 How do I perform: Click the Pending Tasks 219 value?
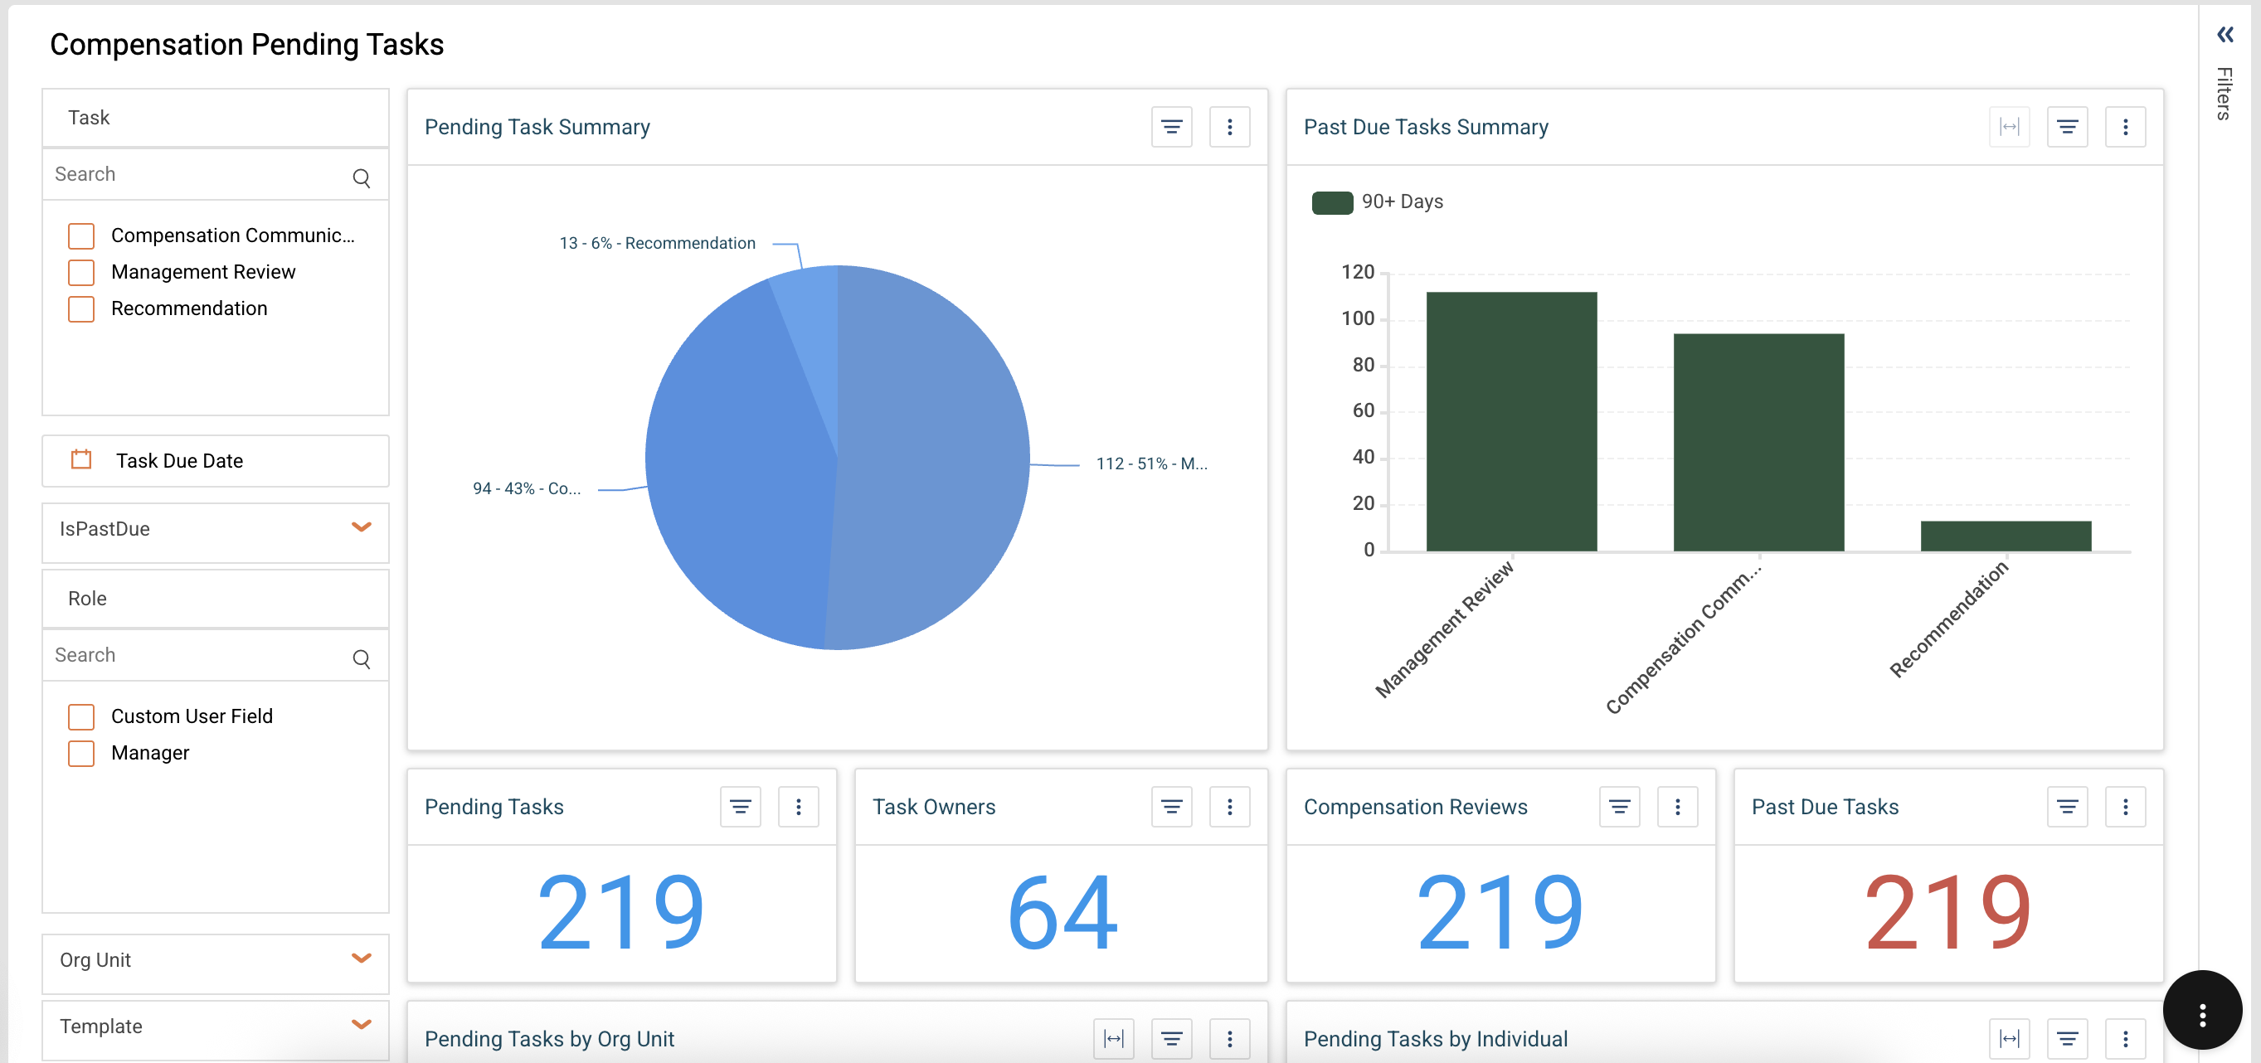point(620,913)
